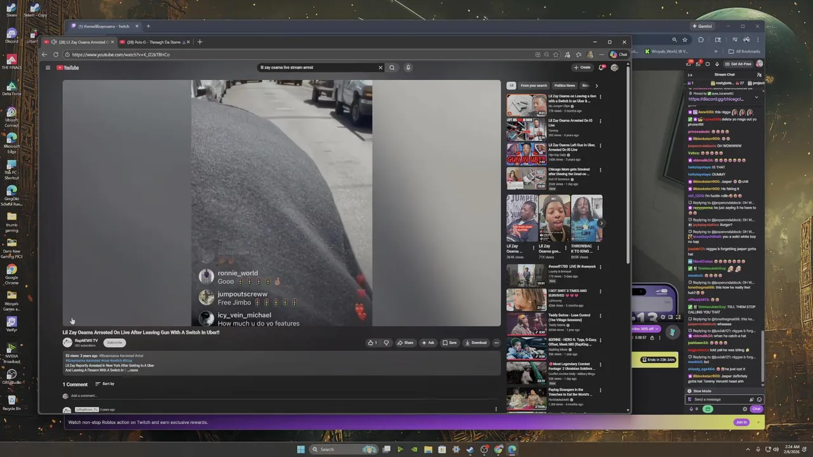
Task: Open YouTube notifications bell
Action: coord(601,67)
